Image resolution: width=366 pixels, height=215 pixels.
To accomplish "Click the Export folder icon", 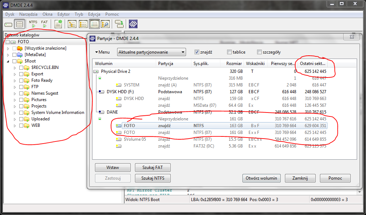I will (27, 74).
